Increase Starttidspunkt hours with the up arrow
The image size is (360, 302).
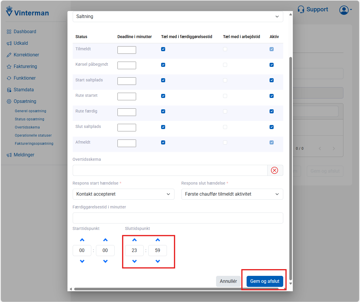tap(82, 240)
